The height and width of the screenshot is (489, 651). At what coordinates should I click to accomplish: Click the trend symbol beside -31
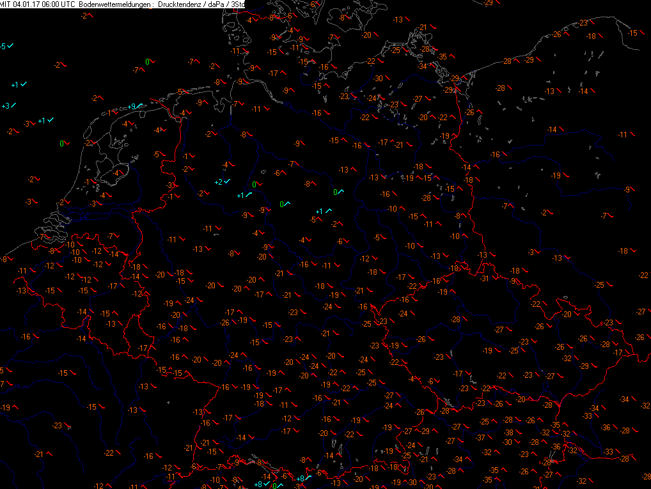click(494, 277)
